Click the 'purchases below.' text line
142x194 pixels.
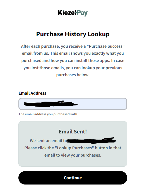(x=73, y=75)
